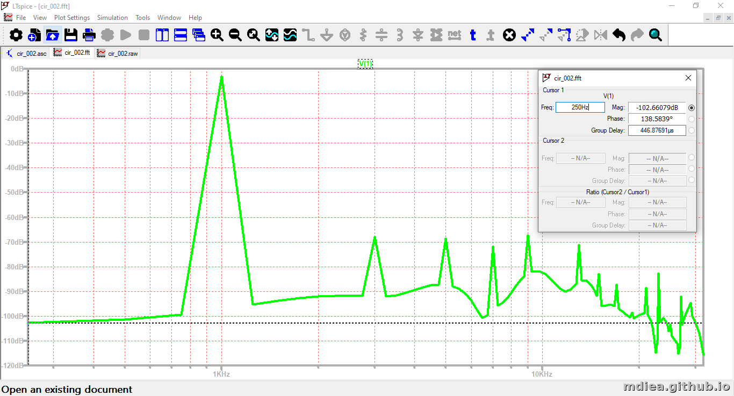The width and height of the screenshot is (734, 396).
Task: Close the cir_002.fft cursor dialog
Action: coord(688,78)
